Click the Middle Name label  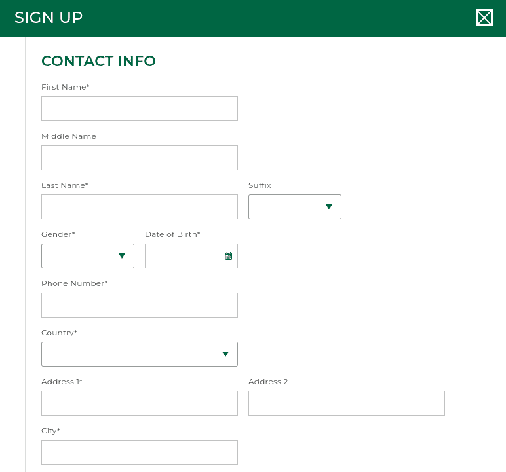tap(69, 136)
